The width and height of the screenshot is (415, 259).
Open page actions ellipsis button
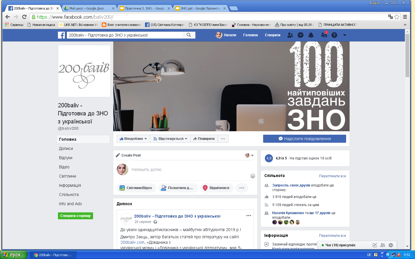(x=223, y=139)
